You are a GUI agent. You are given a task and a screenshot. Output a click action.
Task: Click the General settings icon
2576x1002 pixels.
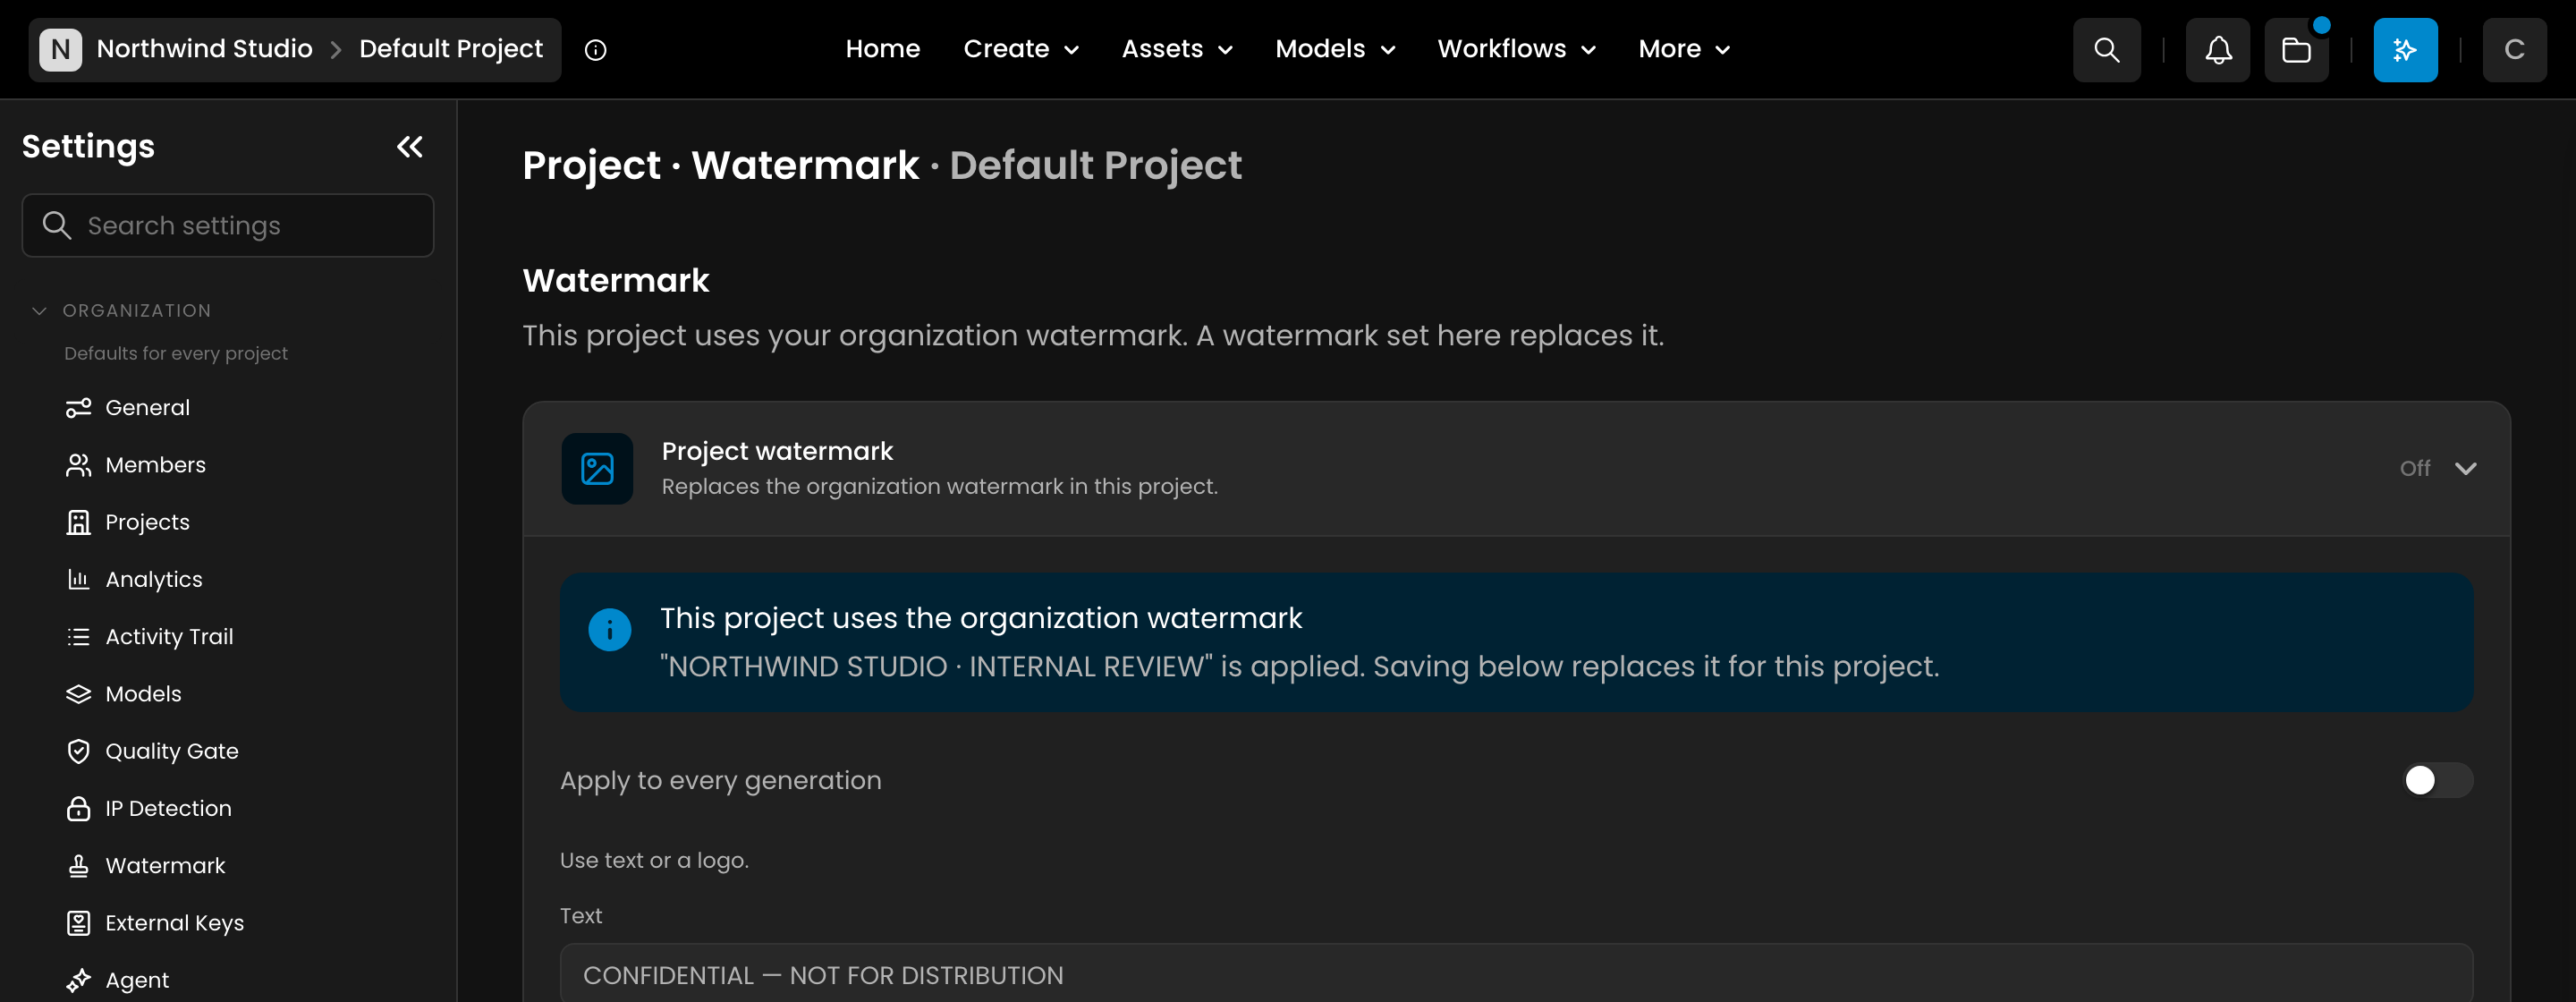(x=78, y=408)
